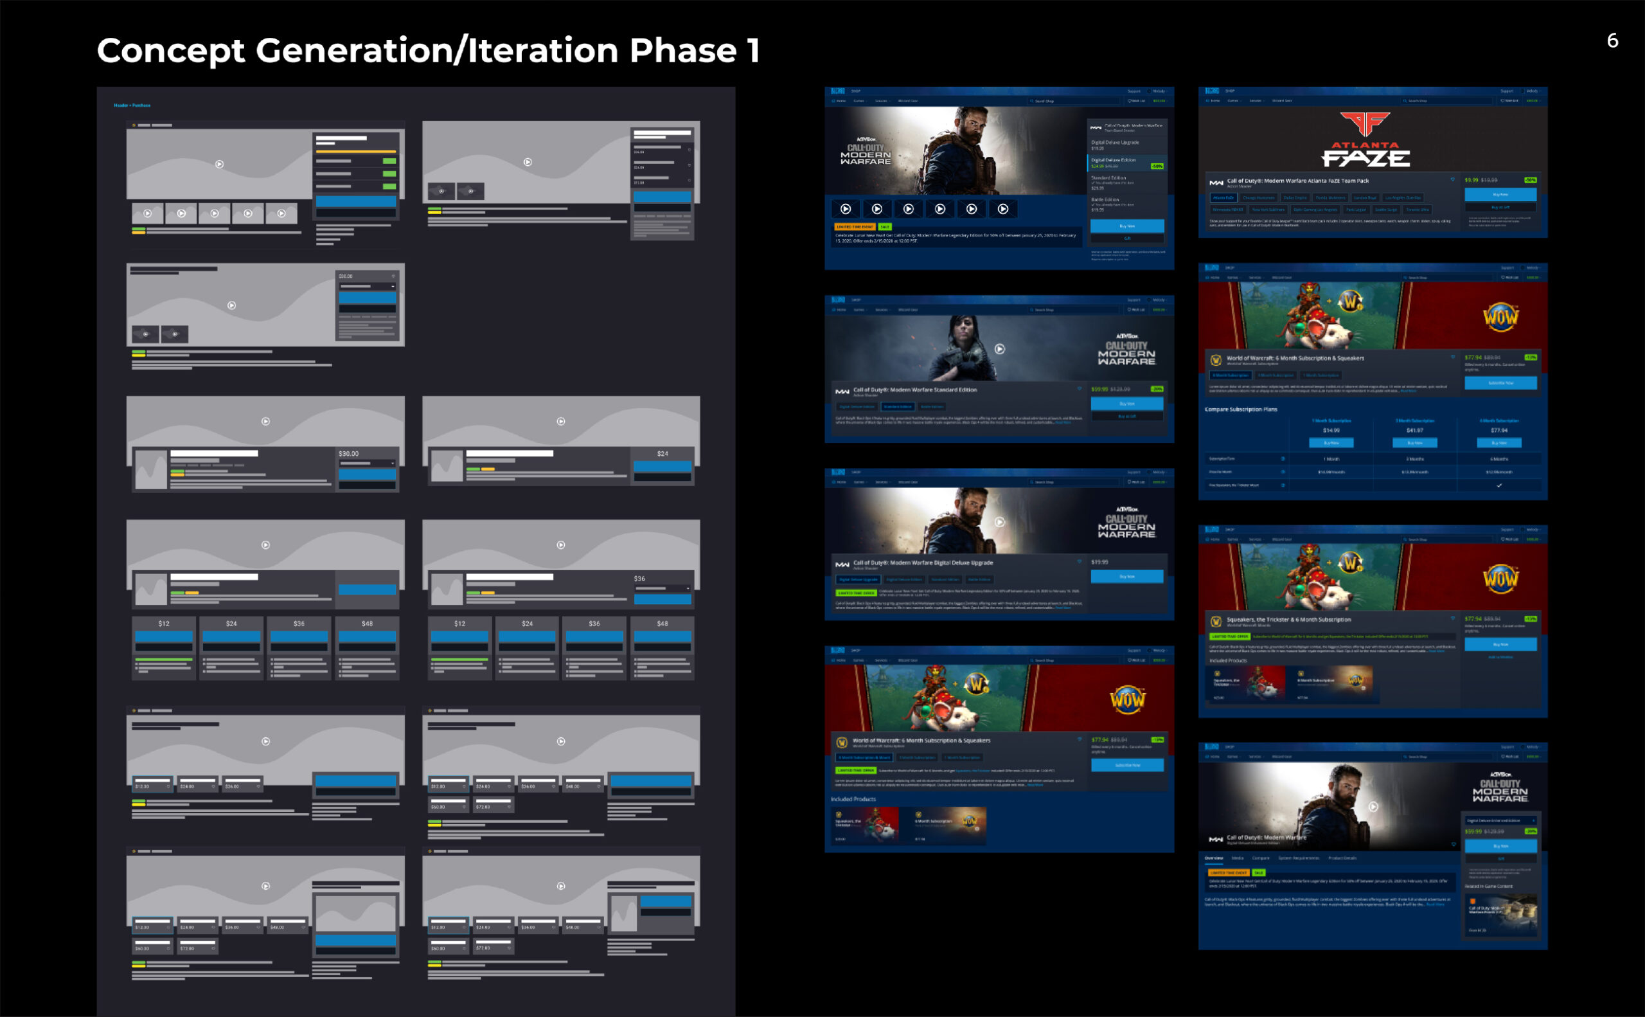Select Chicago Huntsmen team pill
The image size is (1645, 1017).
click(1259, 198)
